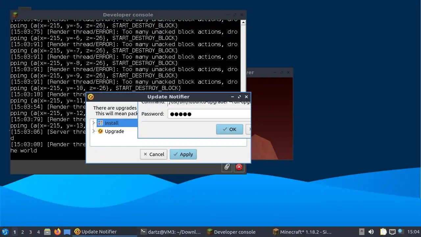421x237 pixels.
Task: Click the 'he world' line in the console
Action: [24, 151]
